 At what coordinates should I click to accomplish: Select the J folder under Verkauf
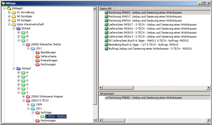click(x=27, y=88)
